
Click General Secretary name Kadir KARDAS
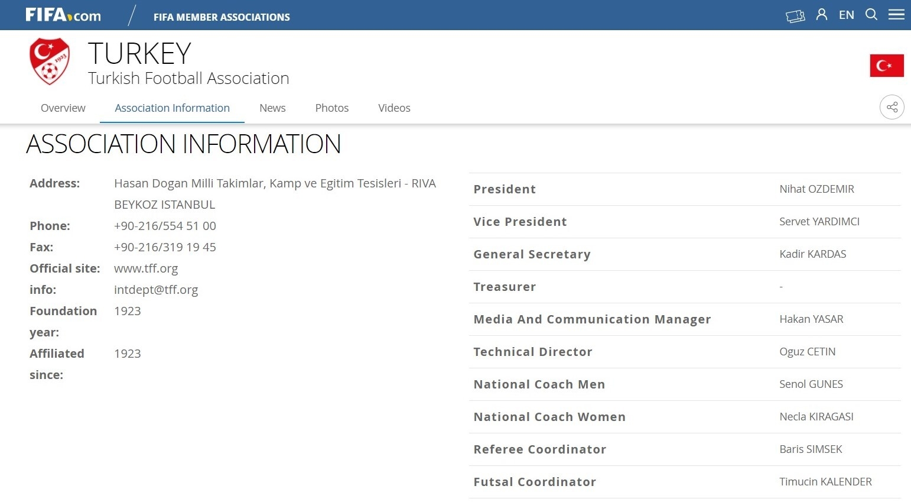coord(812,254)
